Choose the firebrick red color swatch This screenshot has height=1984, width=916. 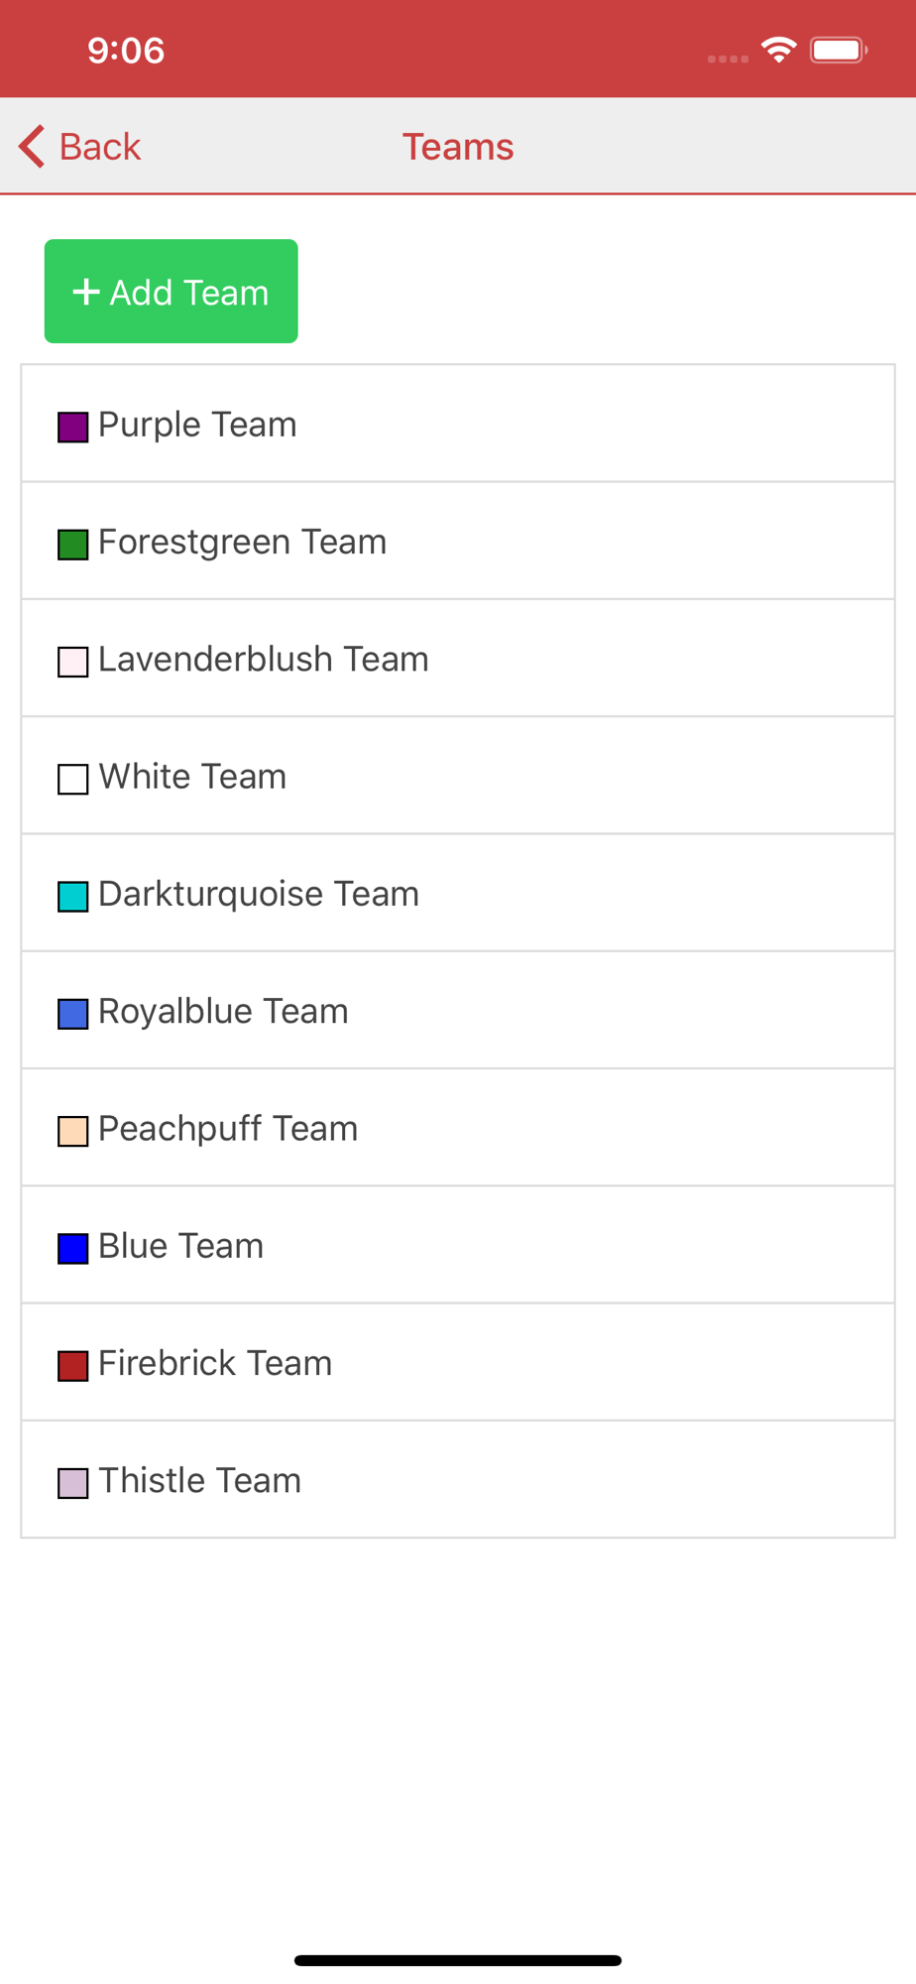click(x=73, y=1366)
